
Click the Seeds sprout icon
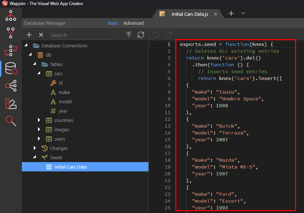pos(44,157)
